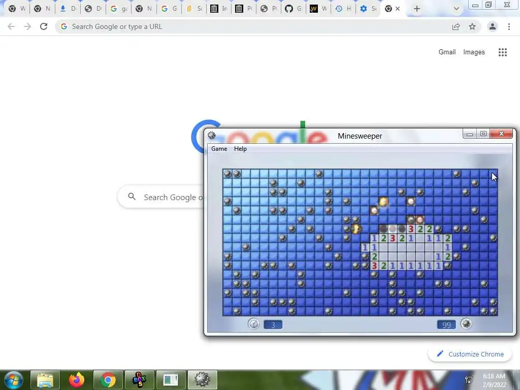
Task: Reload the current Chrome page
Action: point(44,26)
